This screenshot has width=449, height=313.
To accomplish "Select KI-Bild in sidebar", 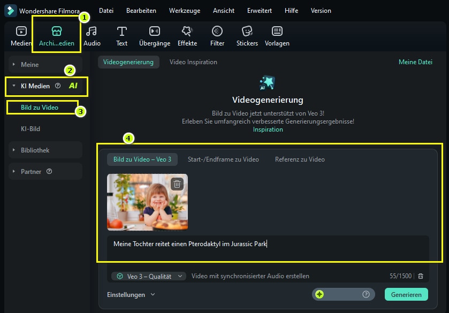I will click(31, 129).
